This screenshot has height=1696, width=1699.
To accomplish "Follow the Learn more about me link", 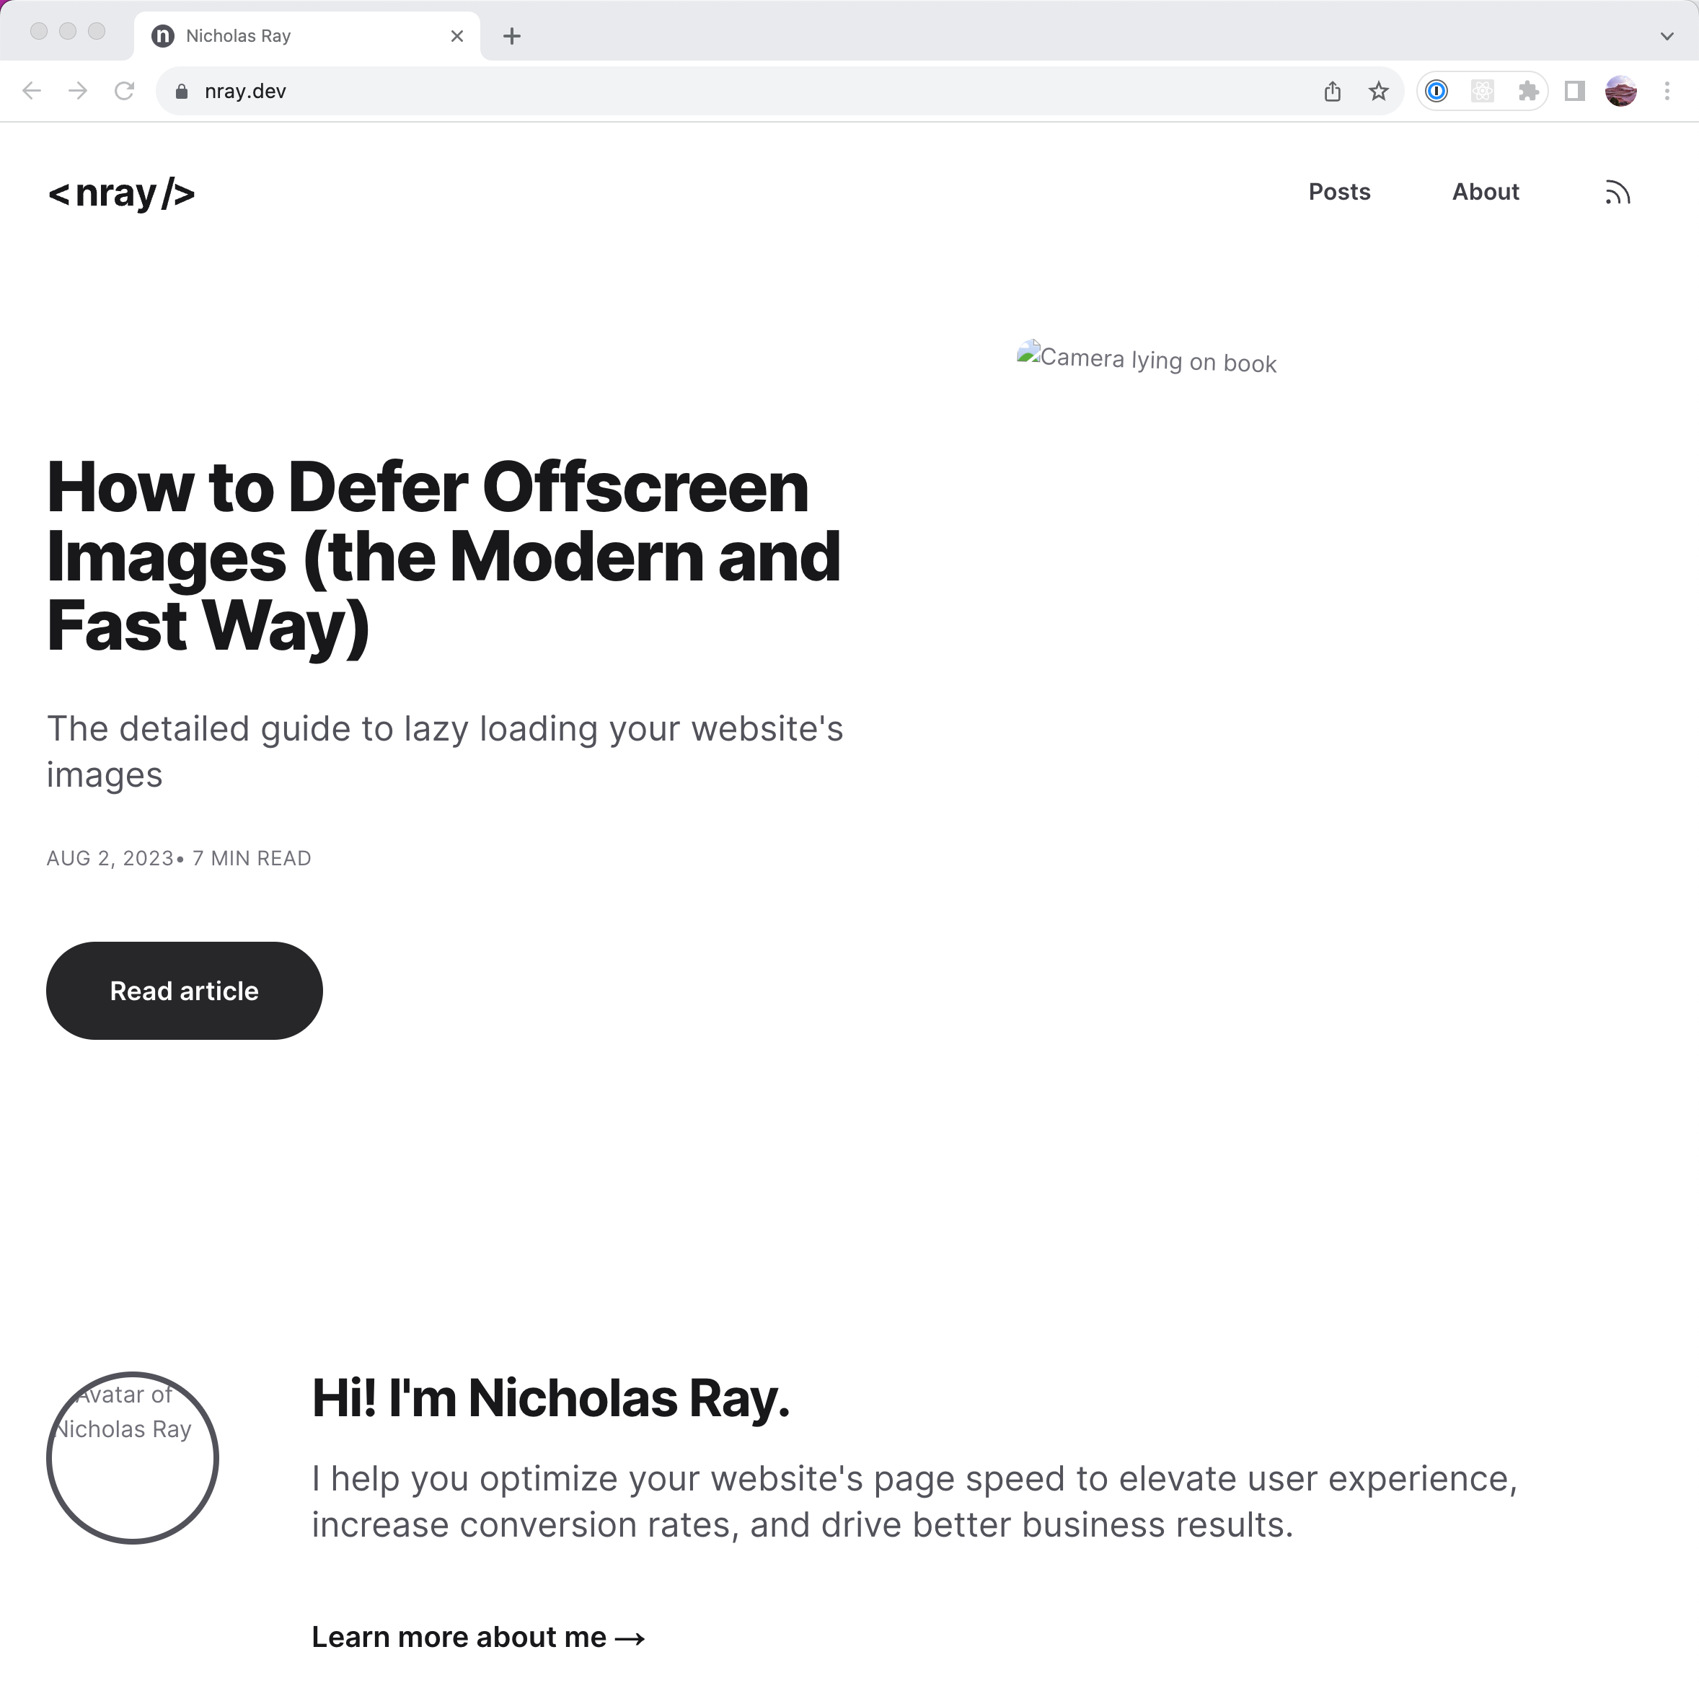I will [477, 1636].
